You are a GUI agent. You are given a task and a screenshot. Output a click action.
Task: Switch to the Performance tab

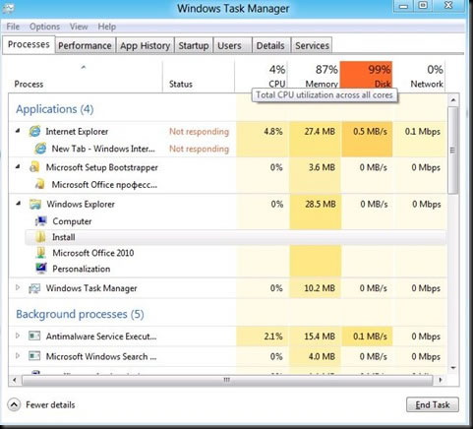pyautogui.click(x=85, y=45)
